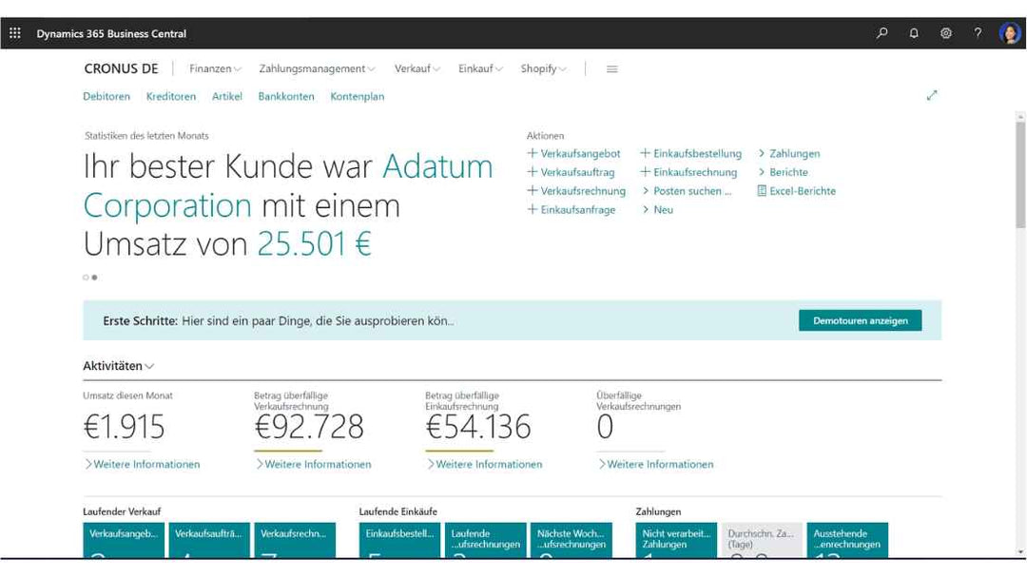Image resolution: width=1027 pixels, height=577 pixels.
Task: Click the search magnifier icon
Action: [x=882, y=33]
